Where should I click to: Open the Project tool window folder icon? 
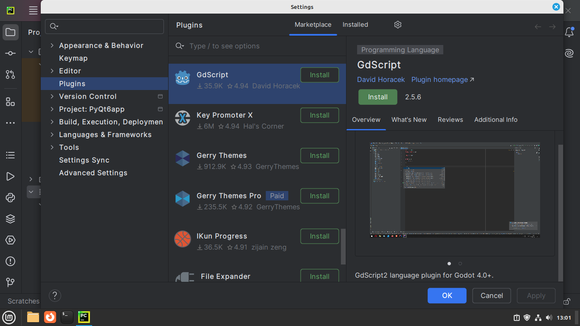pos(11,32)
